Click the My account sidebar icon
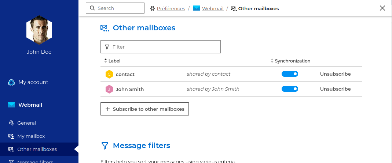The height and width of the screenshot is (163, 392). 11,82
